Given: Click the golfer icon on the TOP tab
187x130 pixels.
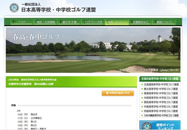Looking at the screenshot, I should [x=14, y=22].
